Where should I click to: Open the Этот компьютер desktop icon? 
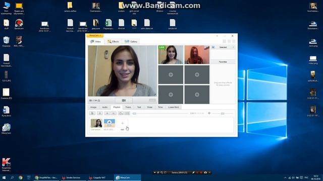[6, 8]
